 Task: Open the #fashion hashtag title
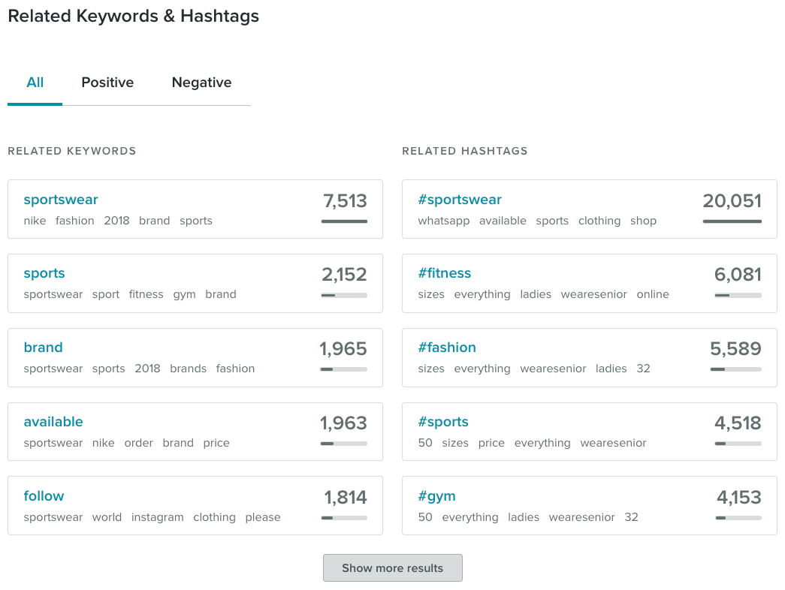click(447, 348)
